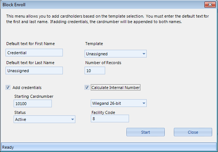Click the Default text for First Name label
This screenshot has height=152, width=218.
click(31, 44)
